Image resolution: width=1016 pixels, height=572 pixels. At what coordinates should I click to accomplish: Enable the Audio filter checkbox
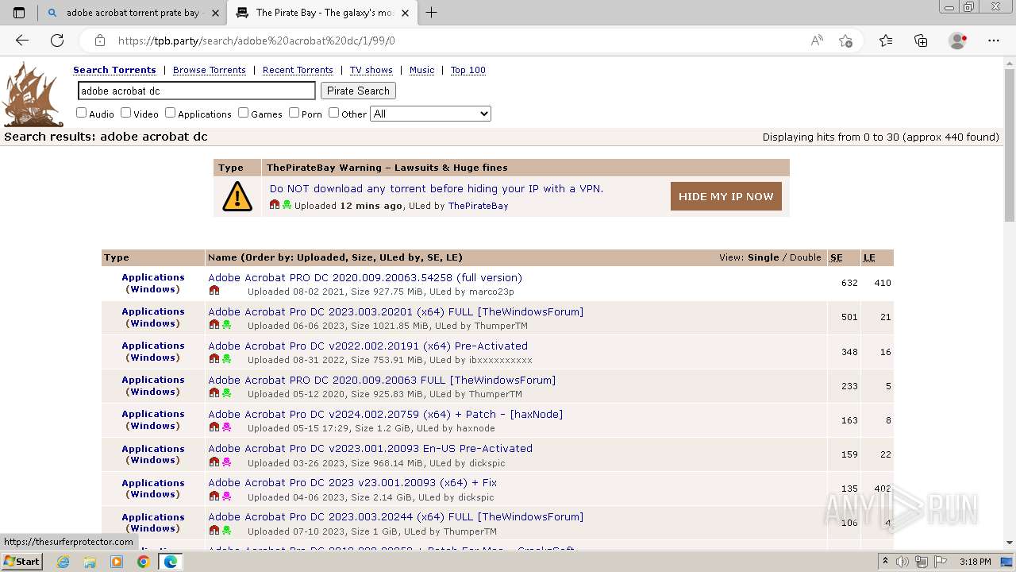pos(81,113)
